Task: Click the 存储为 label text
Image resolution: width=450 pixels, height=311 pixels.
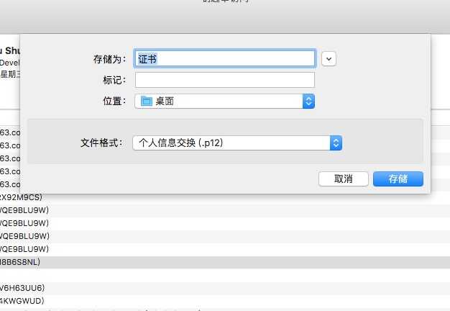Action: [109, 59]
